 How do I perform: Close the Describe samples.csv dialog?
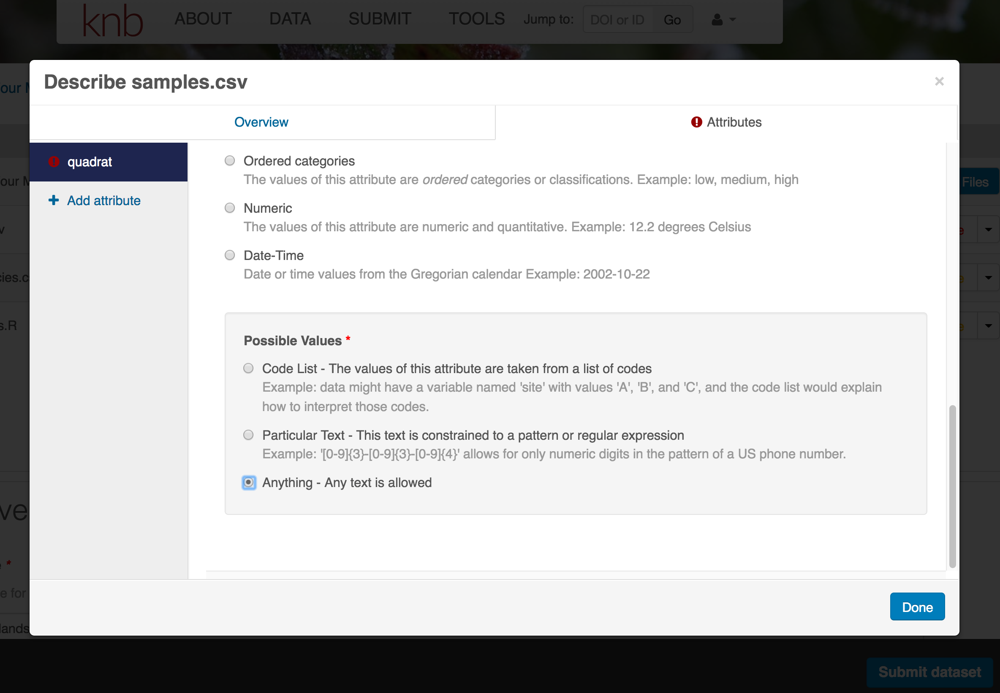coord(939,81)
